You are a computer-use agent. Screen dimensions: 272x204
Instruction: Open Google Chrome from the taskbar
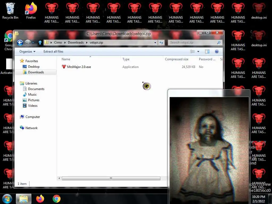57,199
